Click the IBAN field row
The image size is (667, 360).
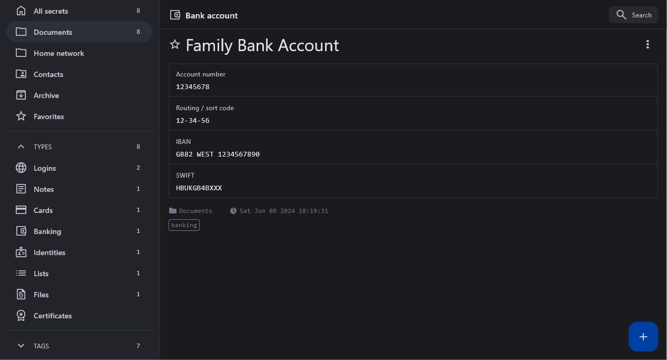pyautogui.click(x=413, y=148)
